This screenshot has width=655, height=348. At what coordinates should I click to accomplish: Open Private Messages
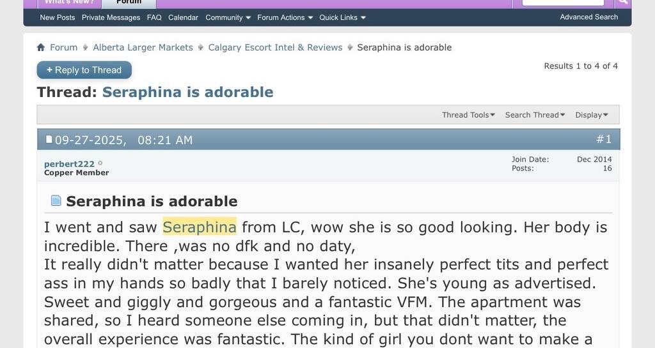(x=111, y=17)
